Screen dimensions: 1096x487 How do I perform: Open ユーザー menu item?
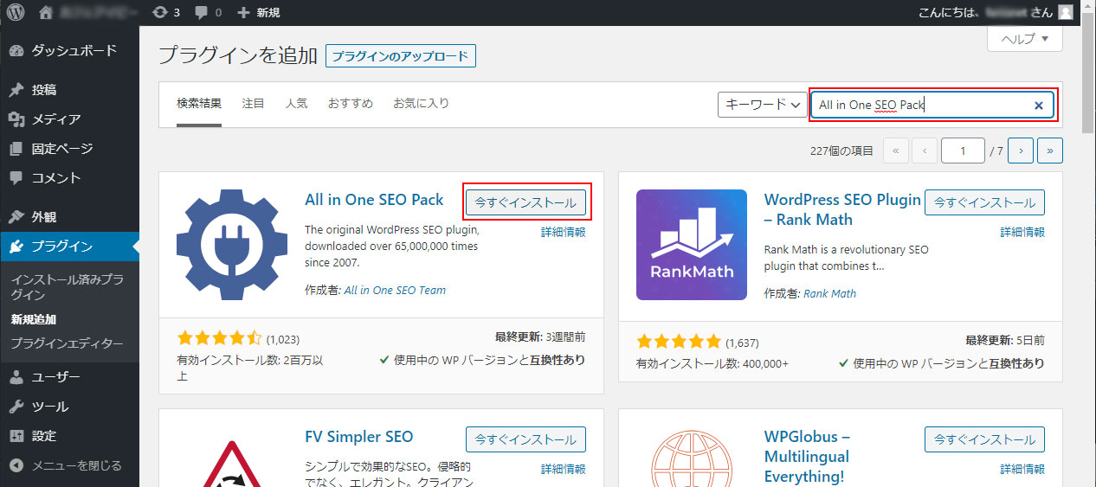click(69, 377)
